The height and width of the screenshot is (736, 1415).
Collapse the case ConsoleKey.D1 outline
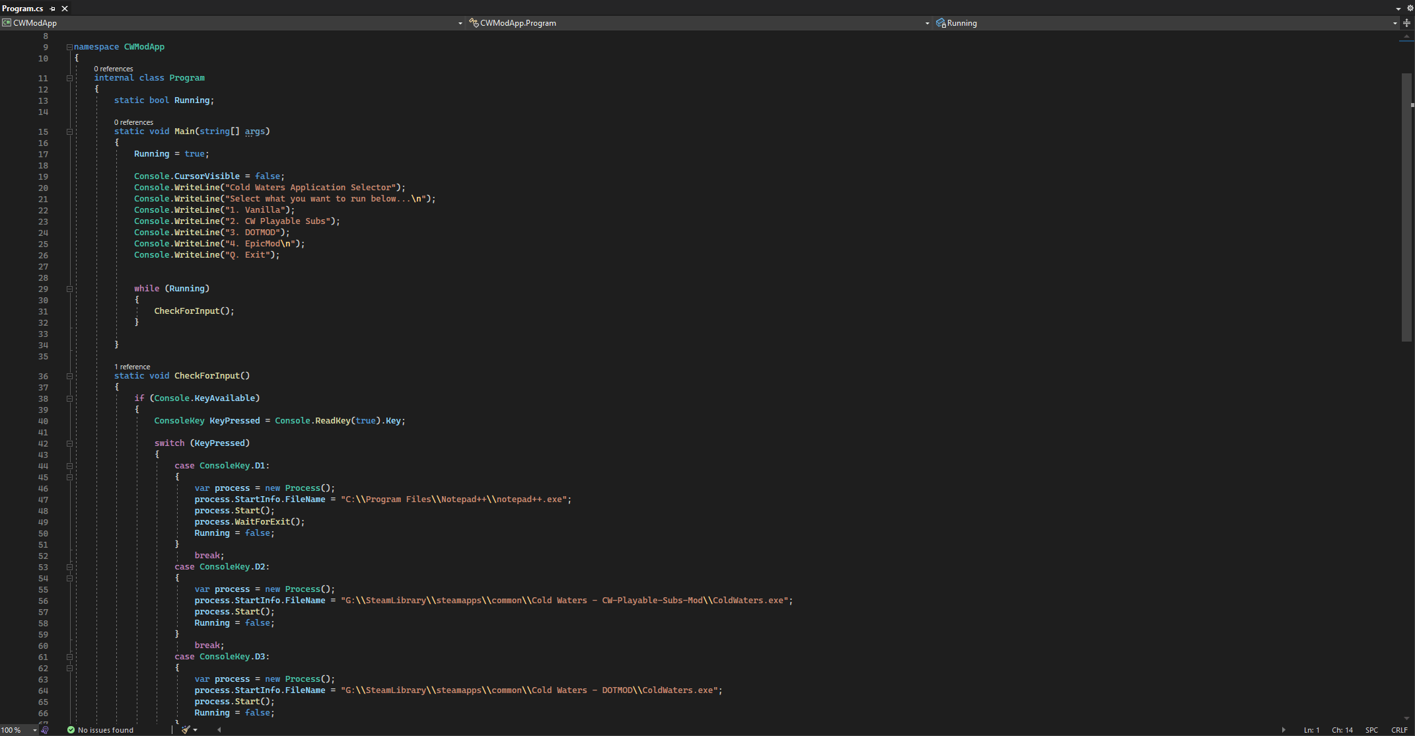(x=69, y=466)
